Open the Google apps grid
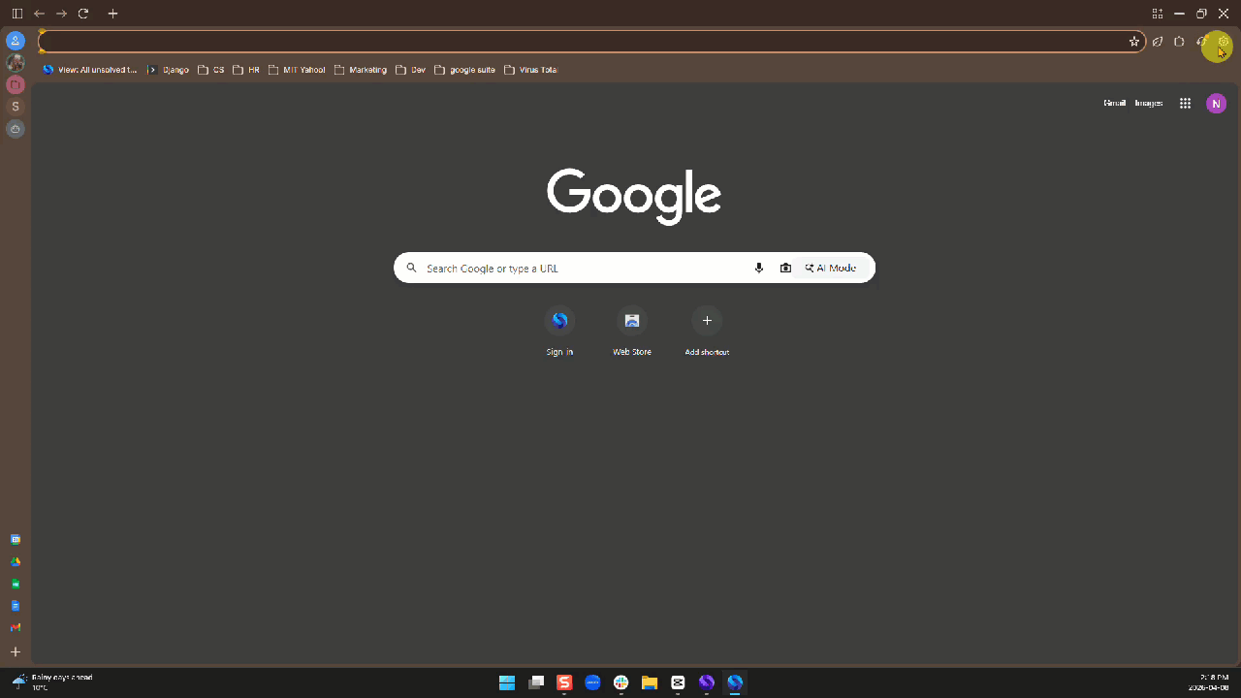Image resolution: width=1241 pixels, height=698 pixels. [1185, 104]
